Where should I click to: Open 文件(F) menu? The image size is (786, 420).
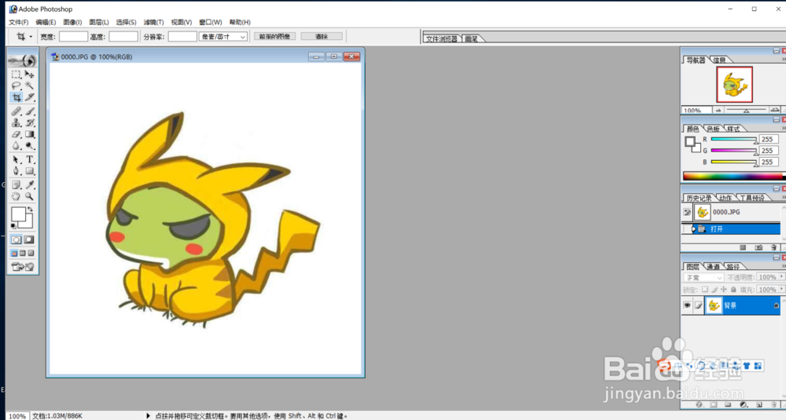[19, 22]
